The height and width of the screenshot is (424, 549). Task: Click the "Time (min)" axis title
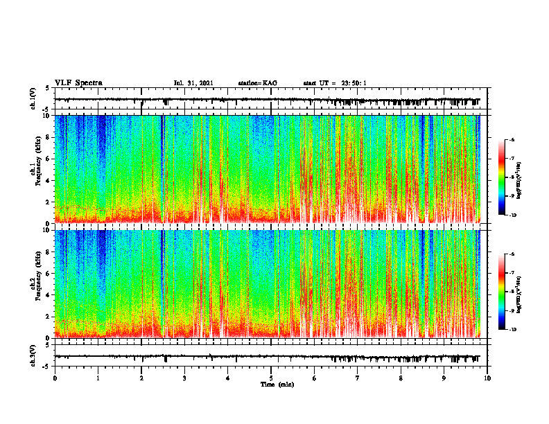(x=277, y=385)
